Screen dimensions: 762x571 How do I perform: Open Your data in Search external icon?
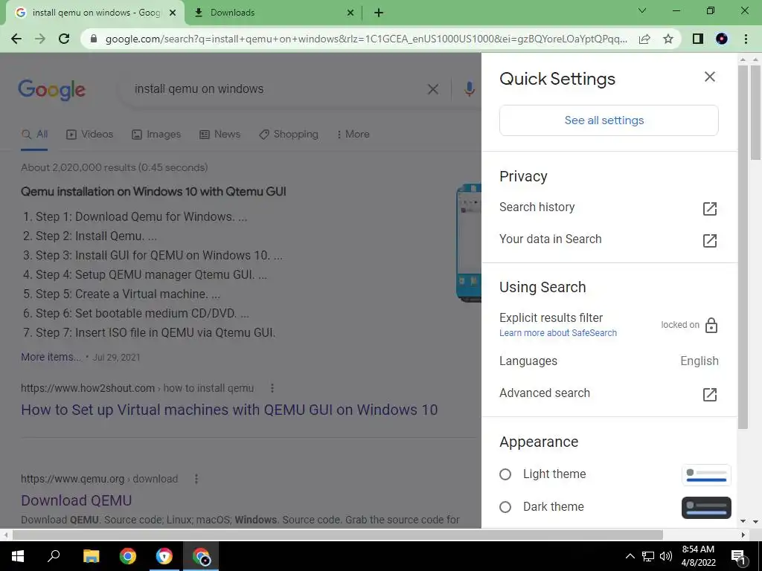[x=709, y=240]
